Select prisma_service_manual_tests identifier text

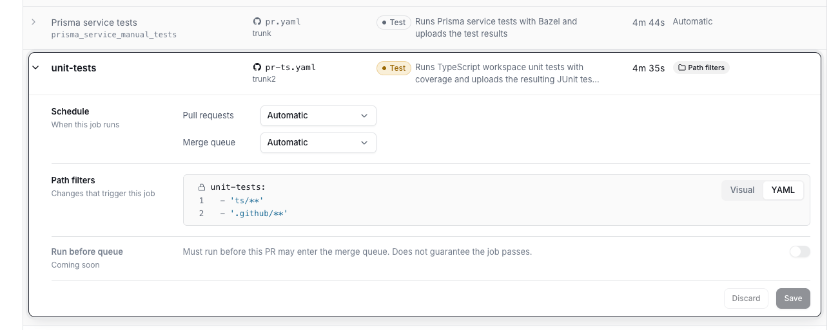coord(114,34)
